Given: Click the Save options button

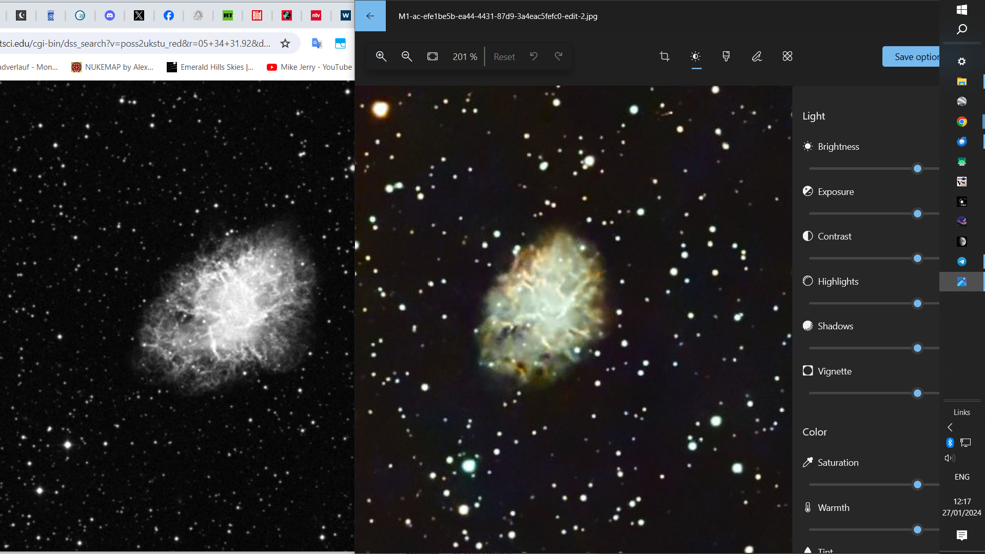Looking at the screenshot, I should point(911,56).
